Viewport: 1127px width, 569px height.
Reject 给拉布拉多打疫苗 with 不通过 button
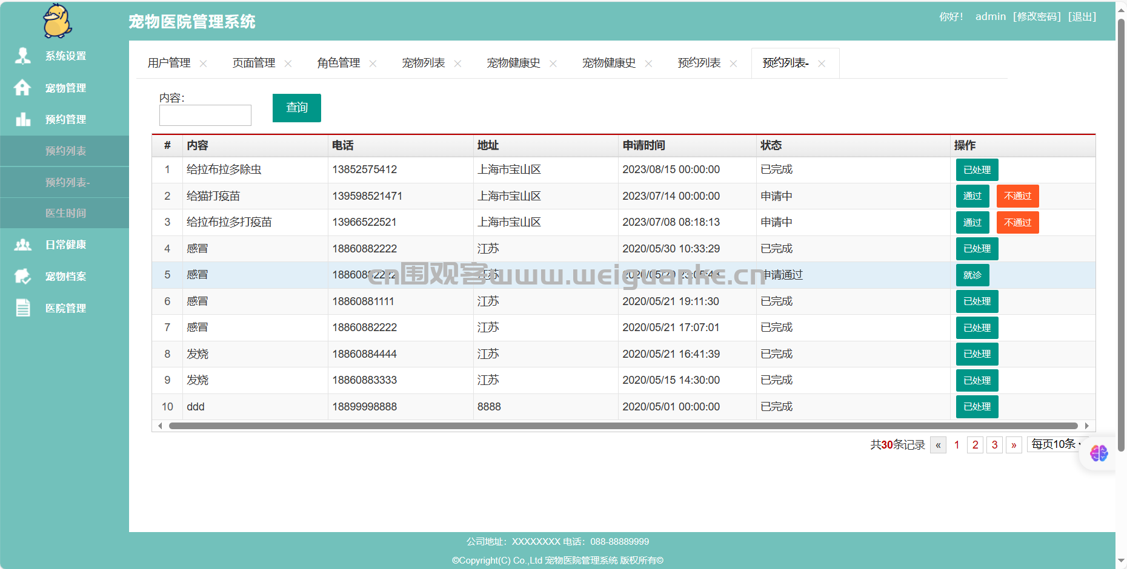[x=1018, y=223]
